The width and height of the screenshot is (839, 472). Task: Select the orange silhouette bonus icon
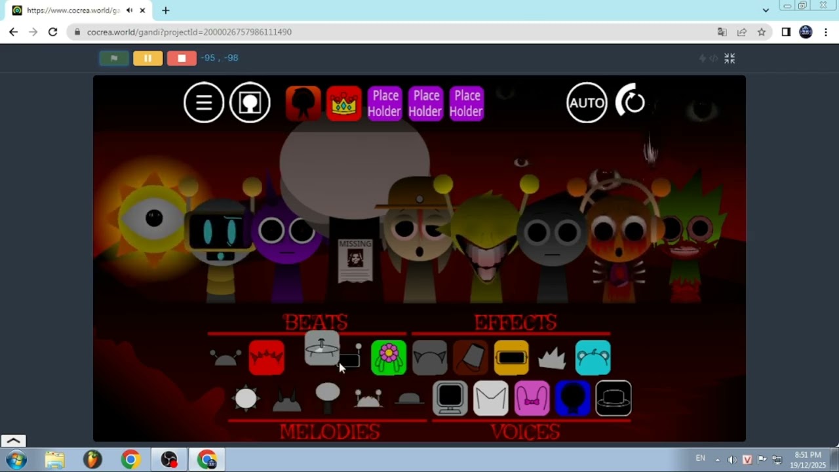303,103
